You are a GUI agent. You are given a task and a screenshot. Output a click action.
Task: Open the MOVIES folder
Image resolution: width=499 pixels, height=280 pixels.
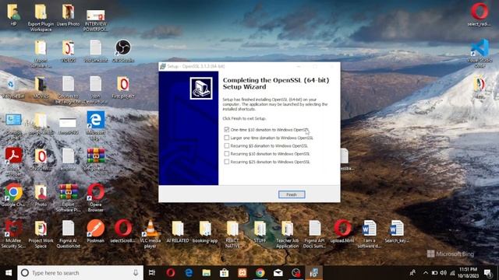pos(41,87)
